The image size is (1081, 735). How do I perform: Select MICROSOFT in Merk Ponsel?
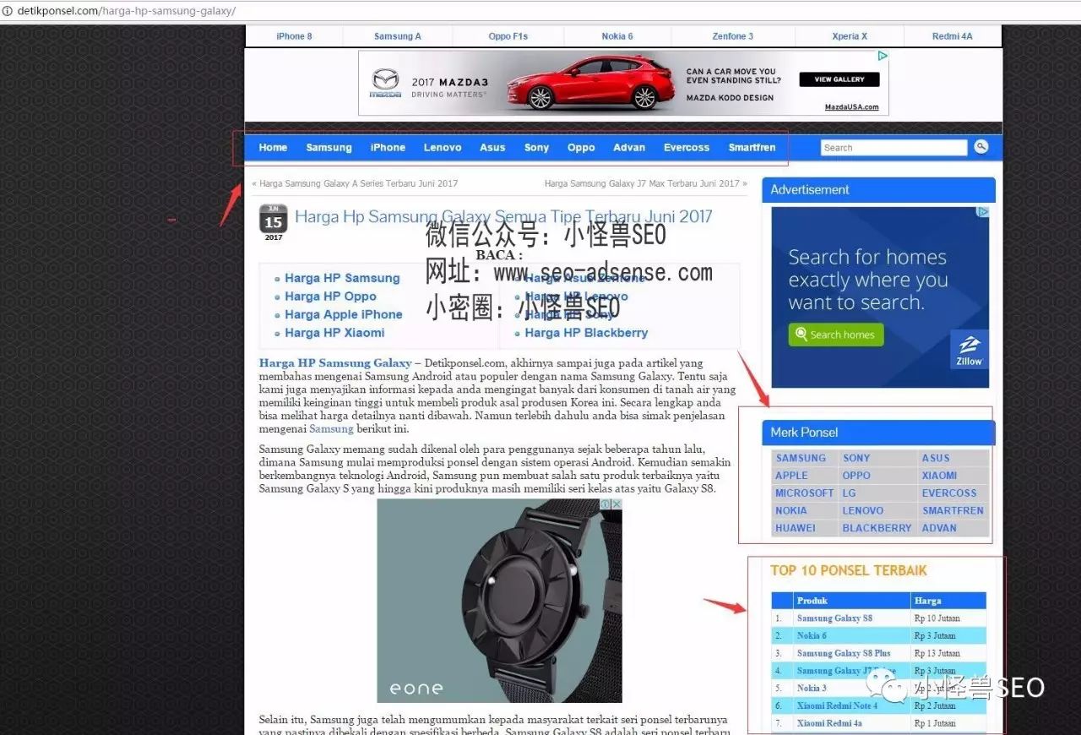pyautogui.click(x=804, y=493)
